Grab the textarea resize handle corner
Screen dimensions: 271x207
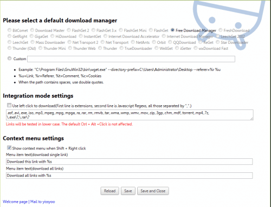coord(252,119)
